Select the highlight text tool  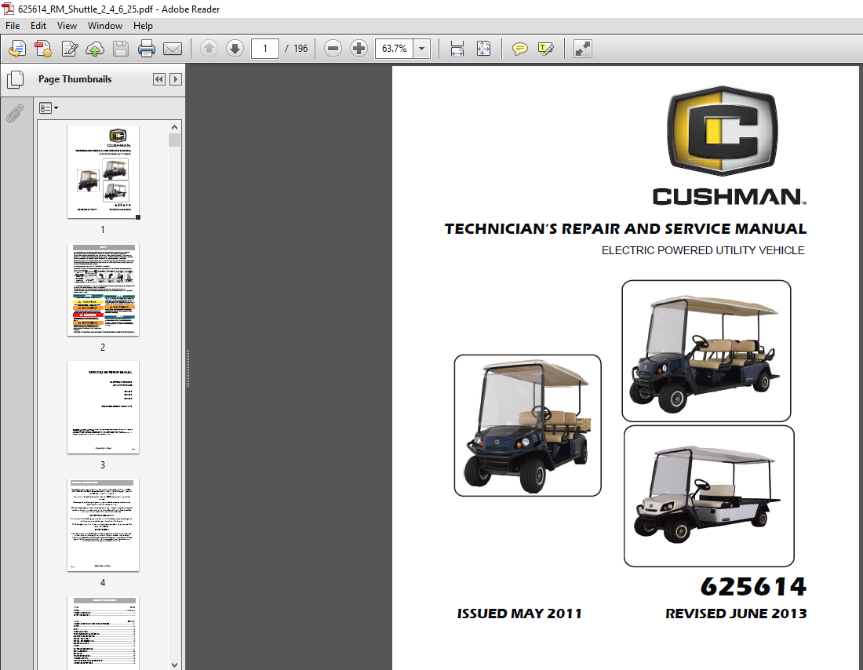[545, 49]
